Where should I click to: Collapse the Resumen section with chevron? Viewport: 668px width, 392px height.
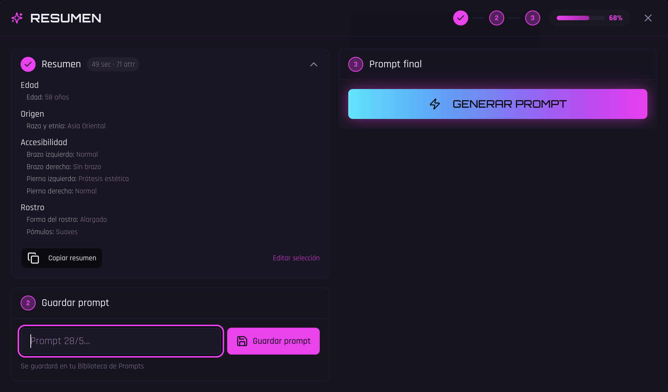click(314, 64)
